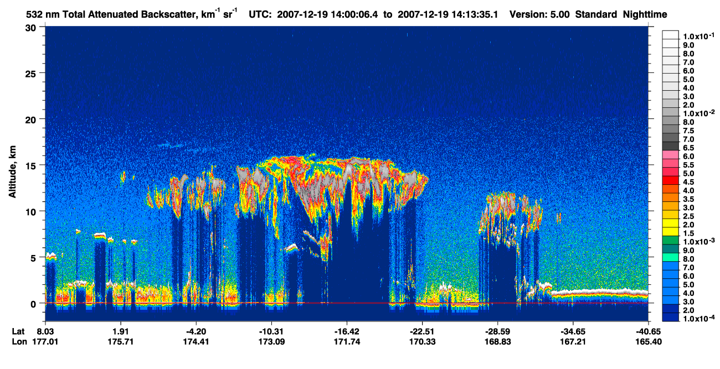720x369 pixels.
Task: Click the longitude value '175.71'
Action: point(121,342)
